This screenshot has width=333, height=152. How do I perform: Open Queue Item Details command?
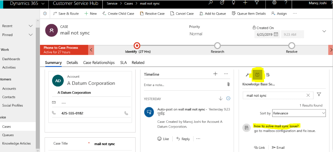[x=249, y=14]
